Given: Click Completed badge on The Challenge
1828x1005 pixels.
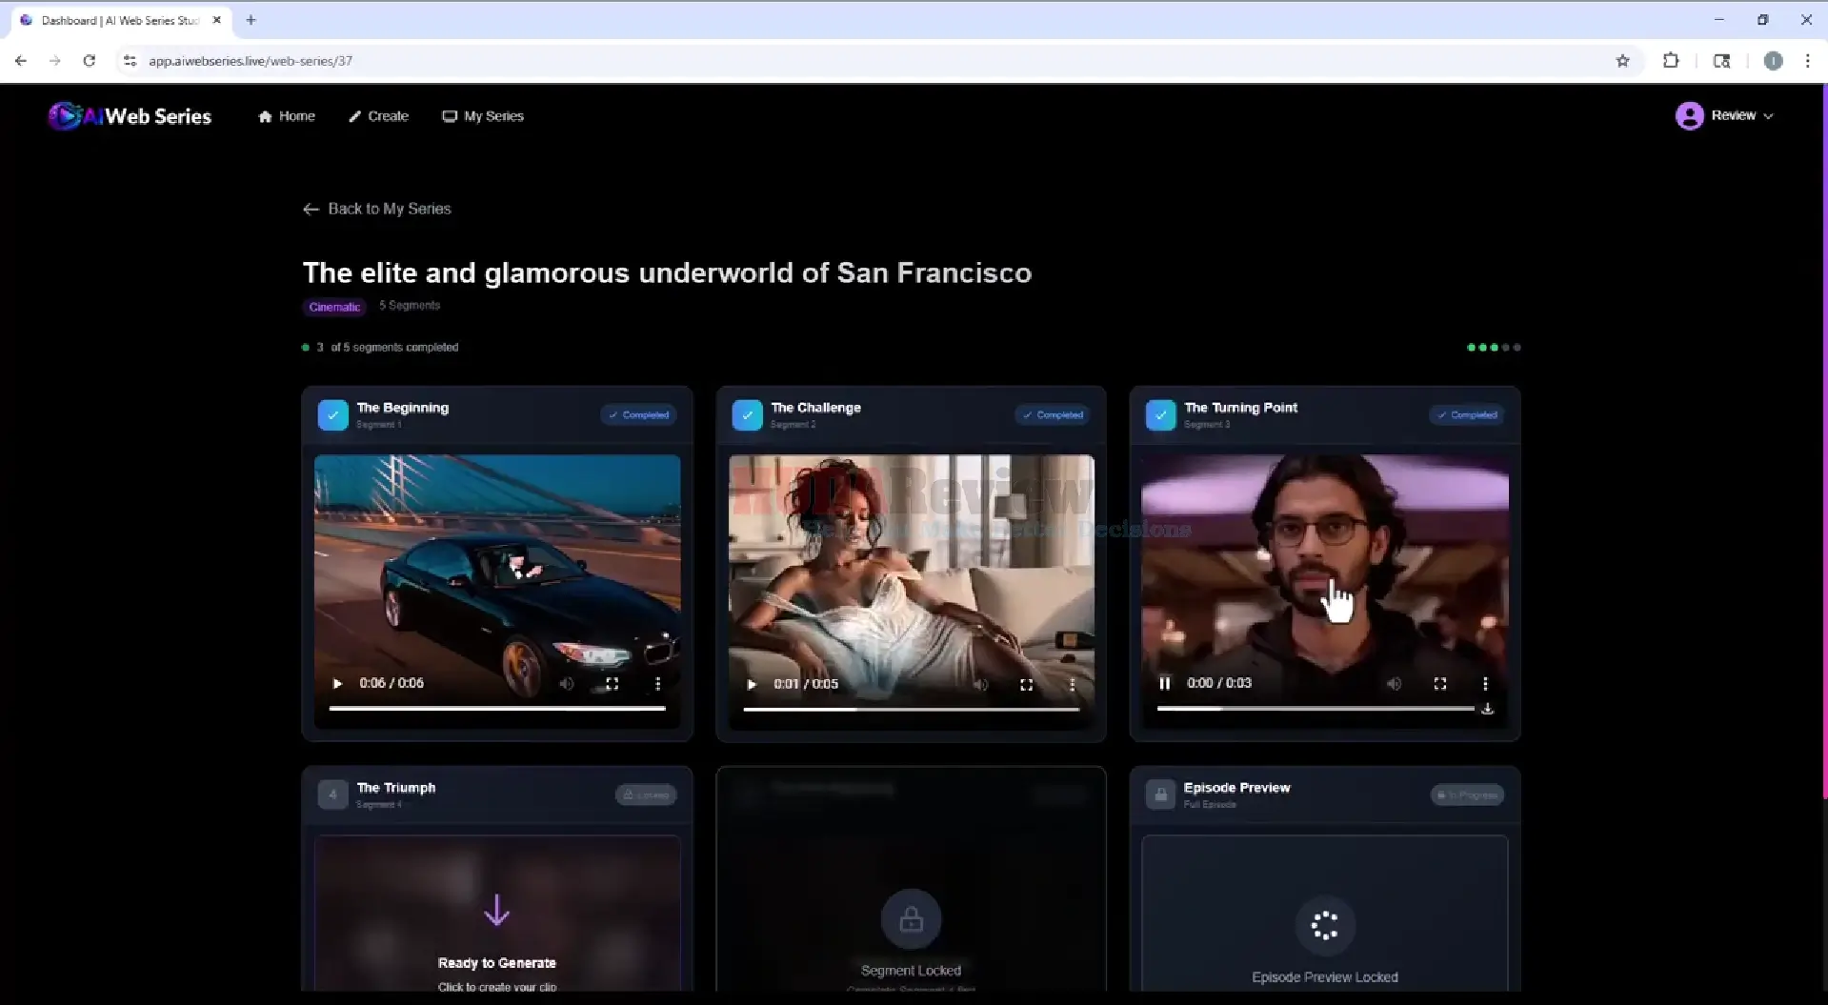Looking at the screenshot, I should (x=1053, y=415).
